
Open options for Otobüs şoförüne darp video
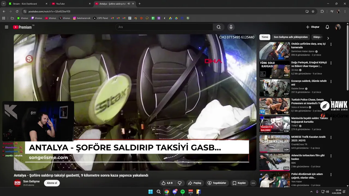click(x=331, y=44)
